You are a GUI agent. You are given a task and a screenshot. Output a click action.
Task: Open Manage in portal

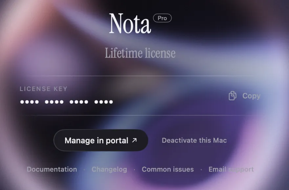101,140
